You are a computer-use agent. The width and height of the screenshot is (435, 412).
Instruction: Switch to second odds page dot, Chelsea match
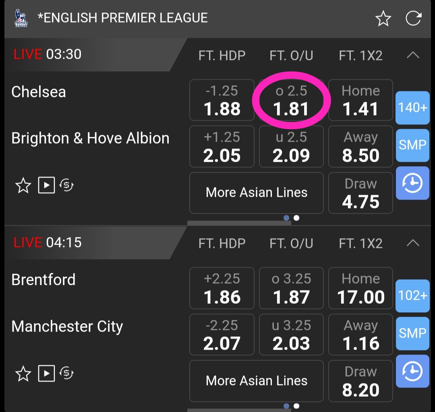(x=296, y=218)
